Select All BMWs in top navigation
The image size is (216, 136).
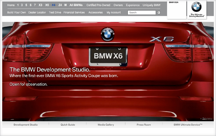point(76,5)
